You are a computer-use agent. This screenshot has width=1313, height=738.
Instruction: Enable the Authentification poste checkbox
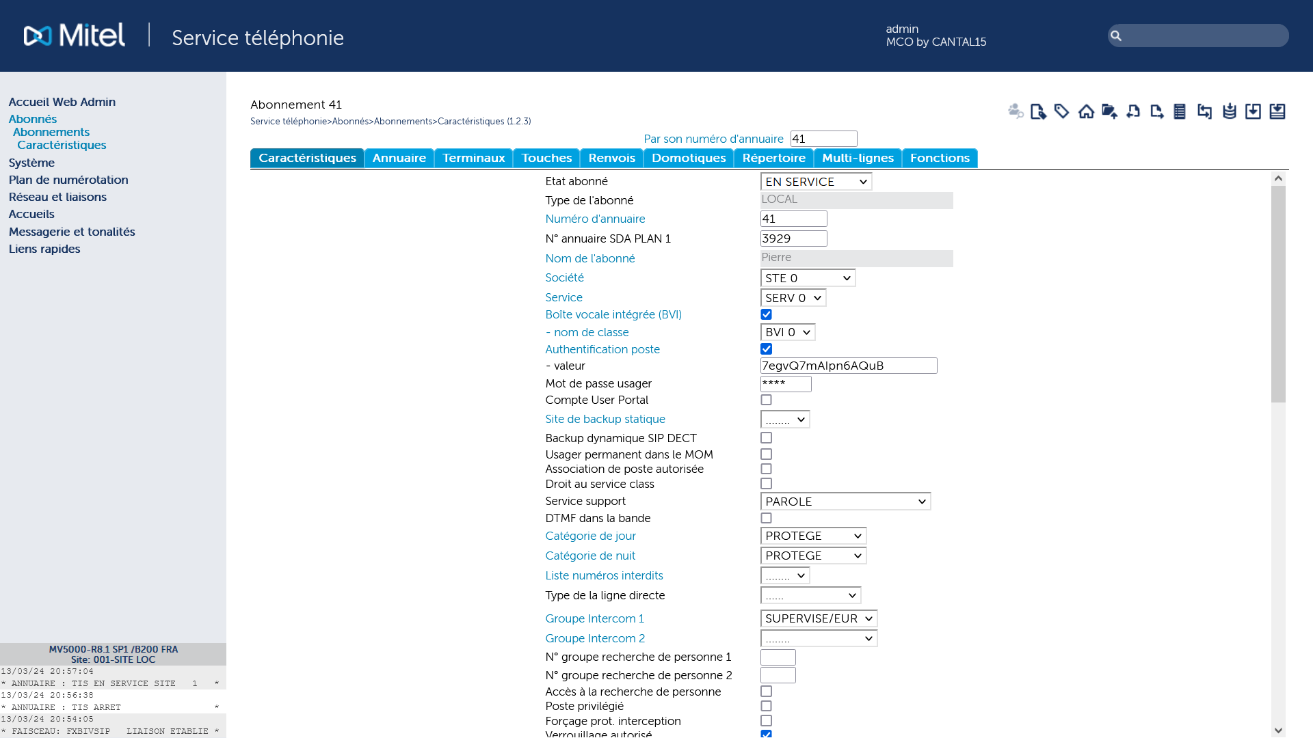[x=766, y=348]
